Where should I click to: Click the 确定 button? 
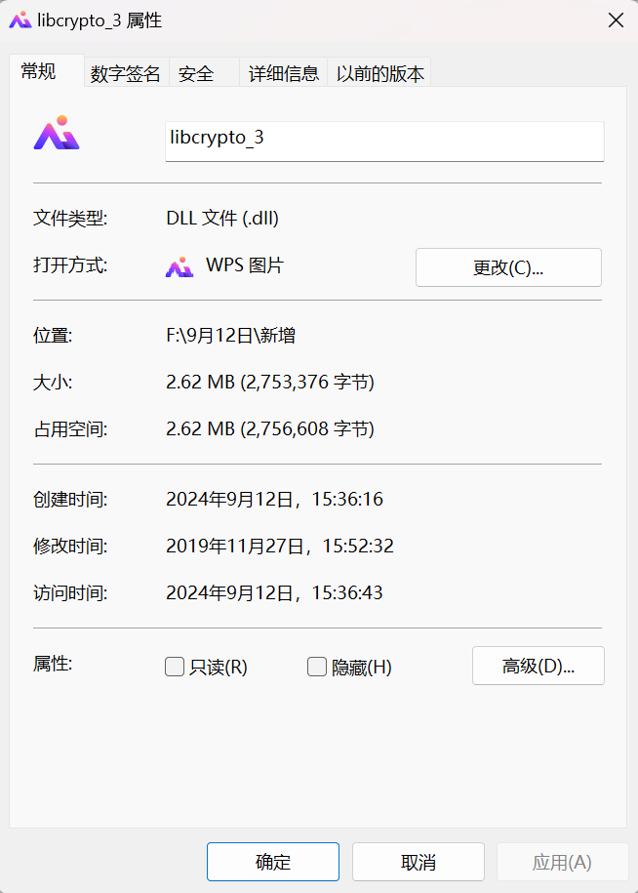point(272,862)
